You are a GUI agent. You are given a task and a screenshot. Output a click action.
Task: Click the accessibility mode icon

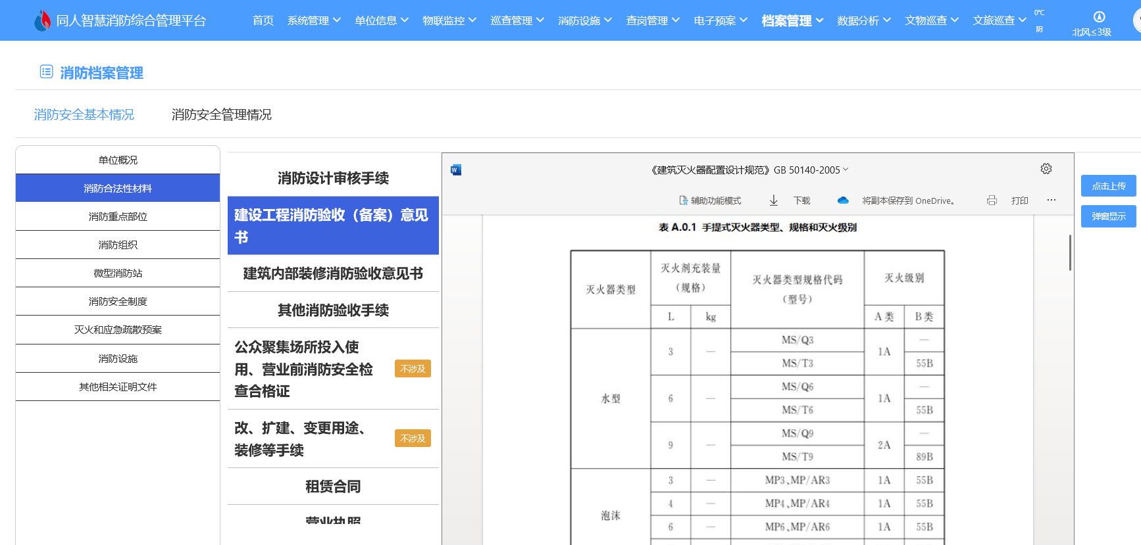684,201
